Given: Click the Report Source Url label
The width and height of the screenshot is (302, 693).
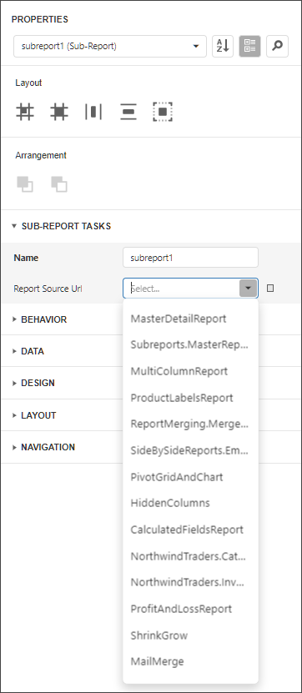Looking at the screenshot, I should tap(48, 289).
